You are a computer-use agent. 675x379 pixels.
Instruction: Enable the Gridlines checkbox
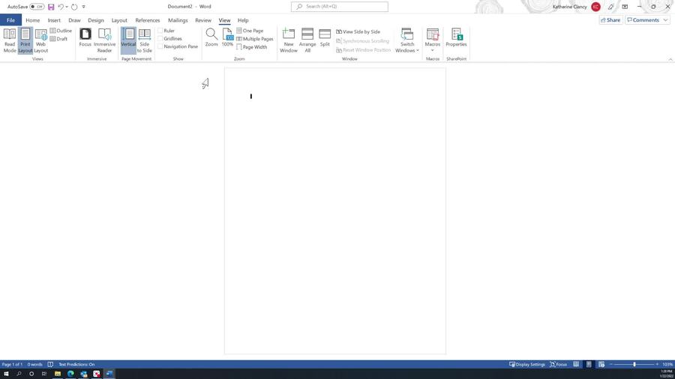coord(160,39)
